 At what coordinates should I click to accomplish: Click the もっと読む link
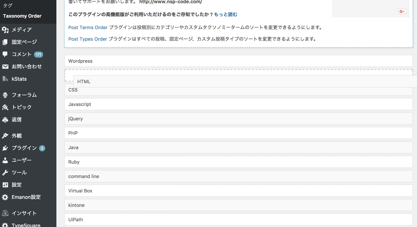tap(226, 14)
